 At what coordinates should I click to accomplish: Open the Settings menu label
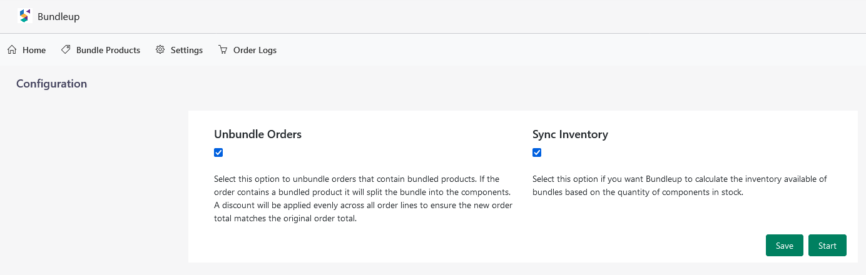186,50
